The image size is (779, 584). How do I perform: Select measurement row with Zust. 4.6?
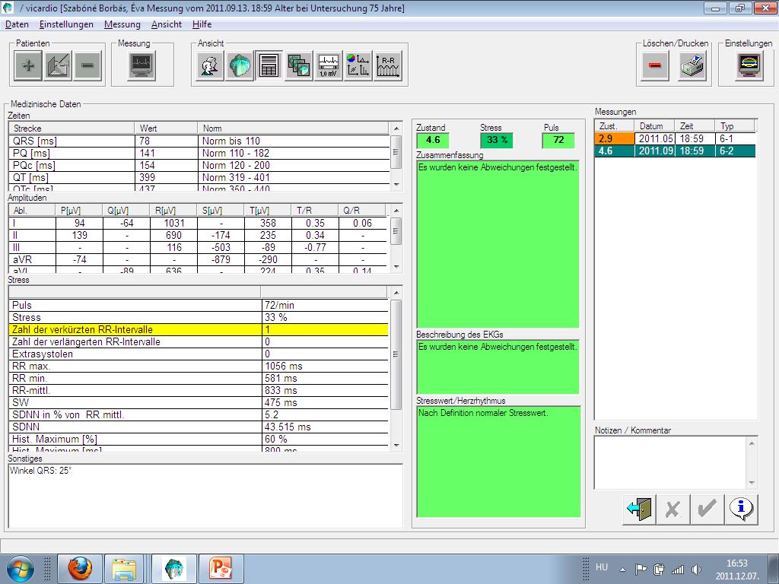pyautogui.click(x=675, y=151)
